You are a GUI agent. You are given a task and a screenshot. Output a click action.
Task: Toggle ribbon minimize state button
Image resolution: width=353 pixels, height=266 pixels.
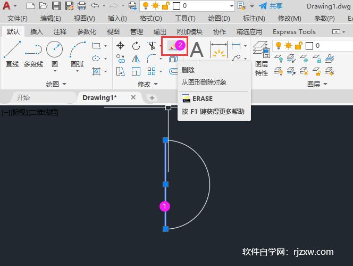(x=336, y=32)
